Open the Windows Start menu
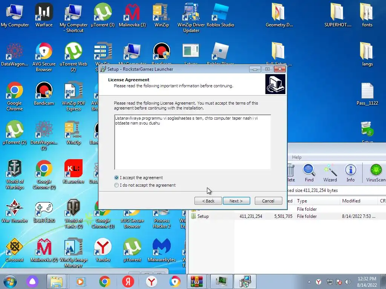 10,281
